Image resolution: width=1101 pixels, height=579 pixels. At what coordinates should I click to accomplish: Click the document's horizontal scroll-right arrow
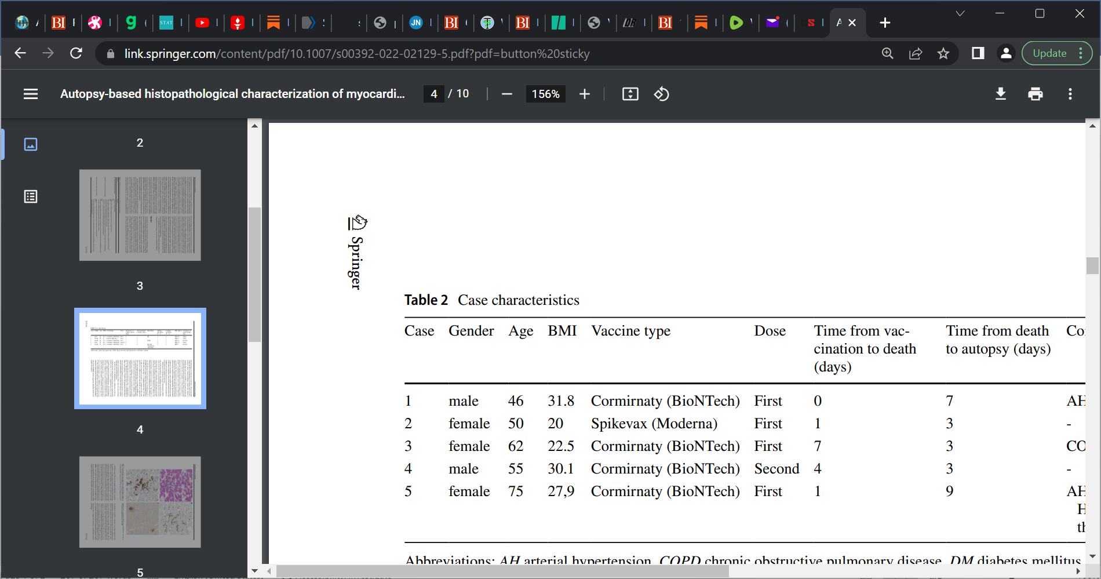click(1078, 571)
